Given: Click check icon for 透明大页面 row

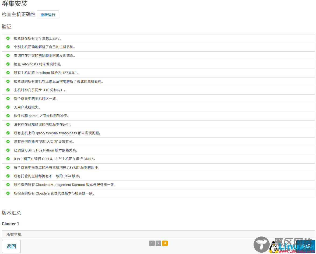Looking at the screenshot, I should pyautogui.click(x=8, y=142).
